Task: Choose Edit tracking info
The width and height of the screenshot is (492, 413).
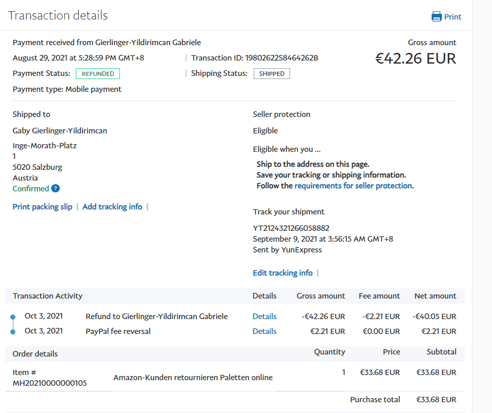Action: point(282,273)
